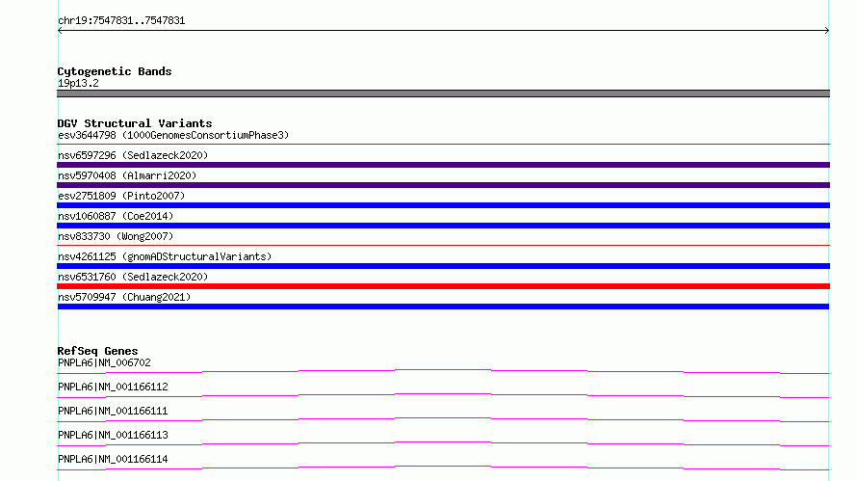Open nsv4261125 (gnomADStructuralVariants) variant label
Screen dimensions: 857x481
[165, 256]
